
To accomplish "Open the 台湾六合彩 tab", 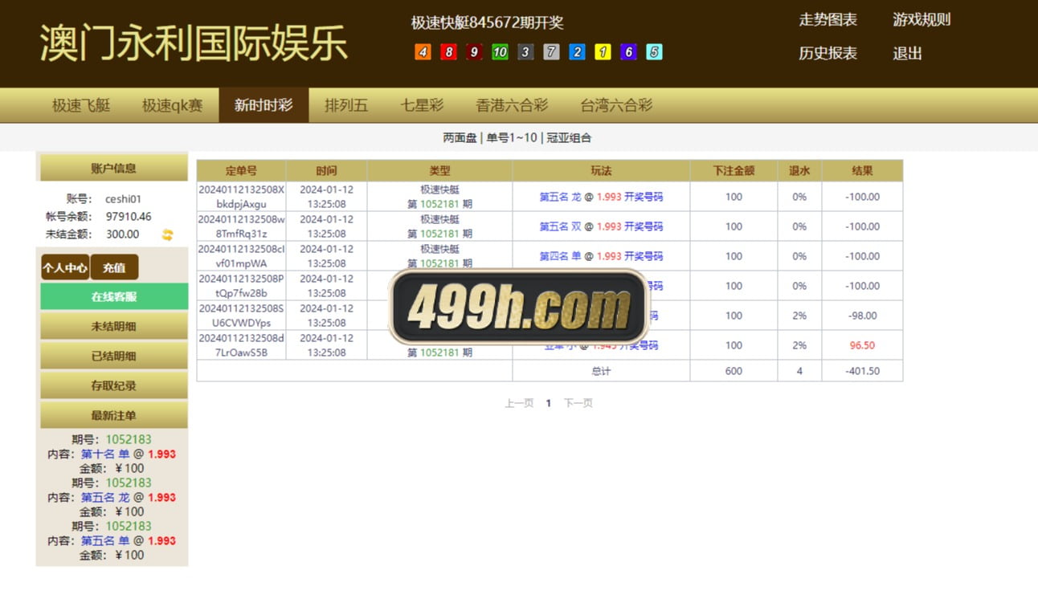I will point(616,105).
